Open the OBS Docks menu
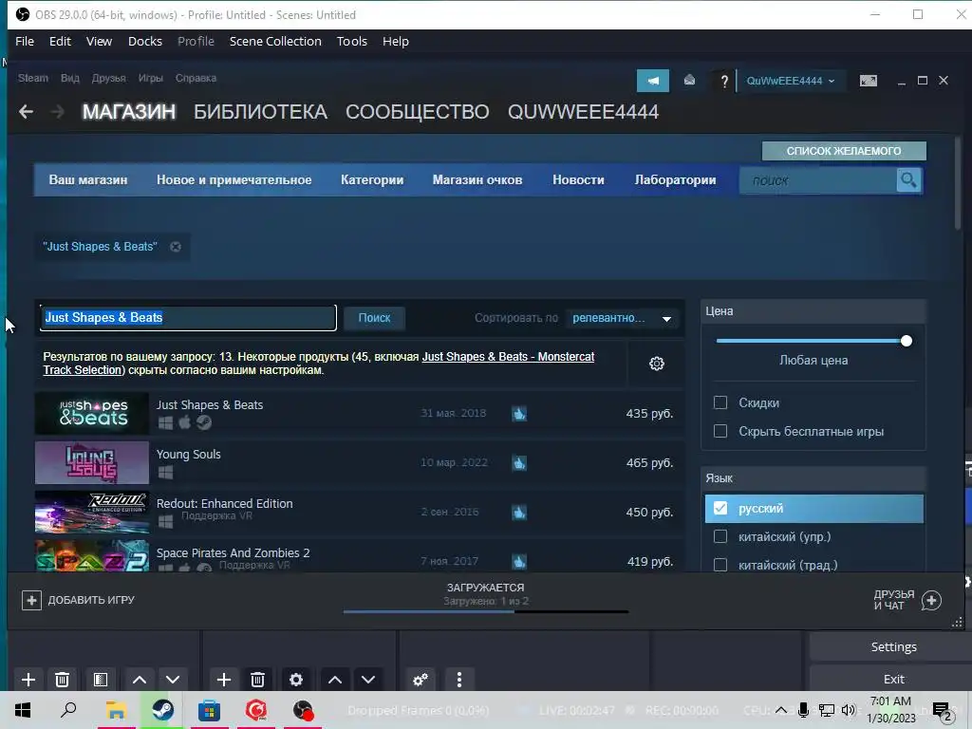Image resolution: width=972 pixels, height=729 pixels. point(145,42)
